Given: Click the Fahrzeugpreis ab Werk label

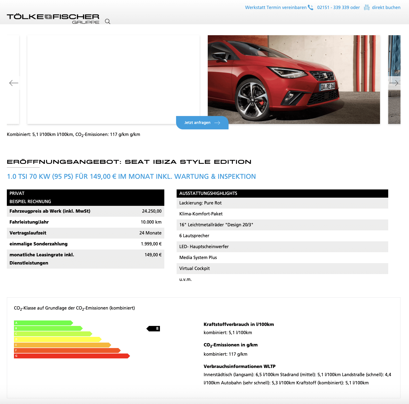Looking at the screenshot, I should pos(50,211).
